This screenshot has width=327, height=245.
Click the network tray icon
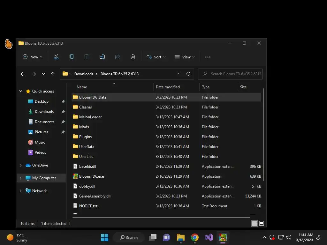[281, 237]
